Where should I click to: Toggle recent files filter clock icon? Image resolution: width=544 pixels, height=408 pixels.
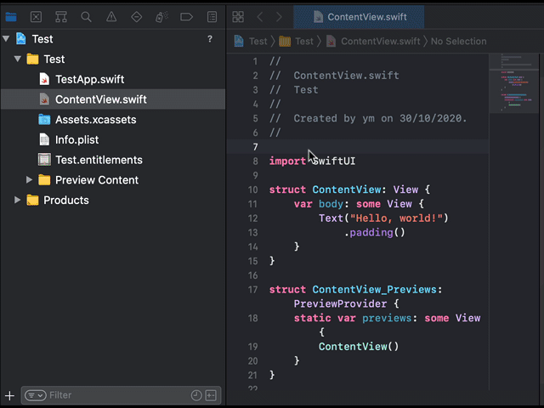click(x=196, y=395)
